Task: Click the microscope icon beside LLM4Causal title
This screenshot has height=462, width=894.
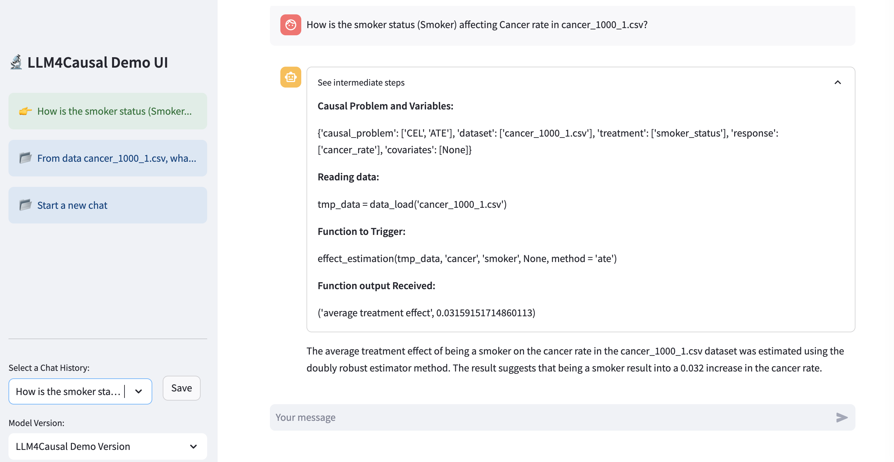Action: point(16,62)
